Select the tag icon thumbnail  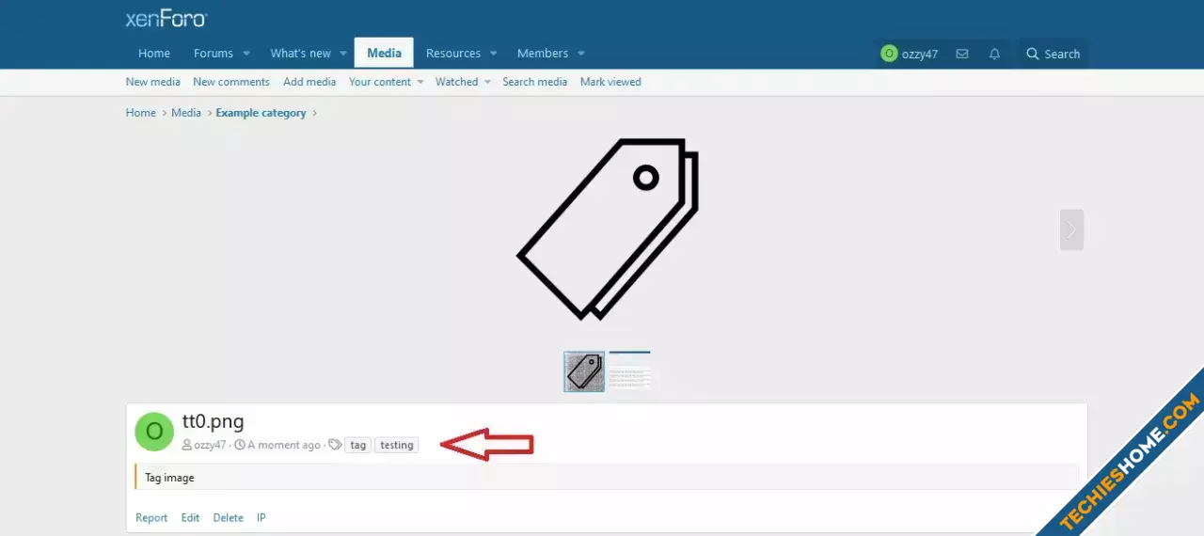[584, 371]
